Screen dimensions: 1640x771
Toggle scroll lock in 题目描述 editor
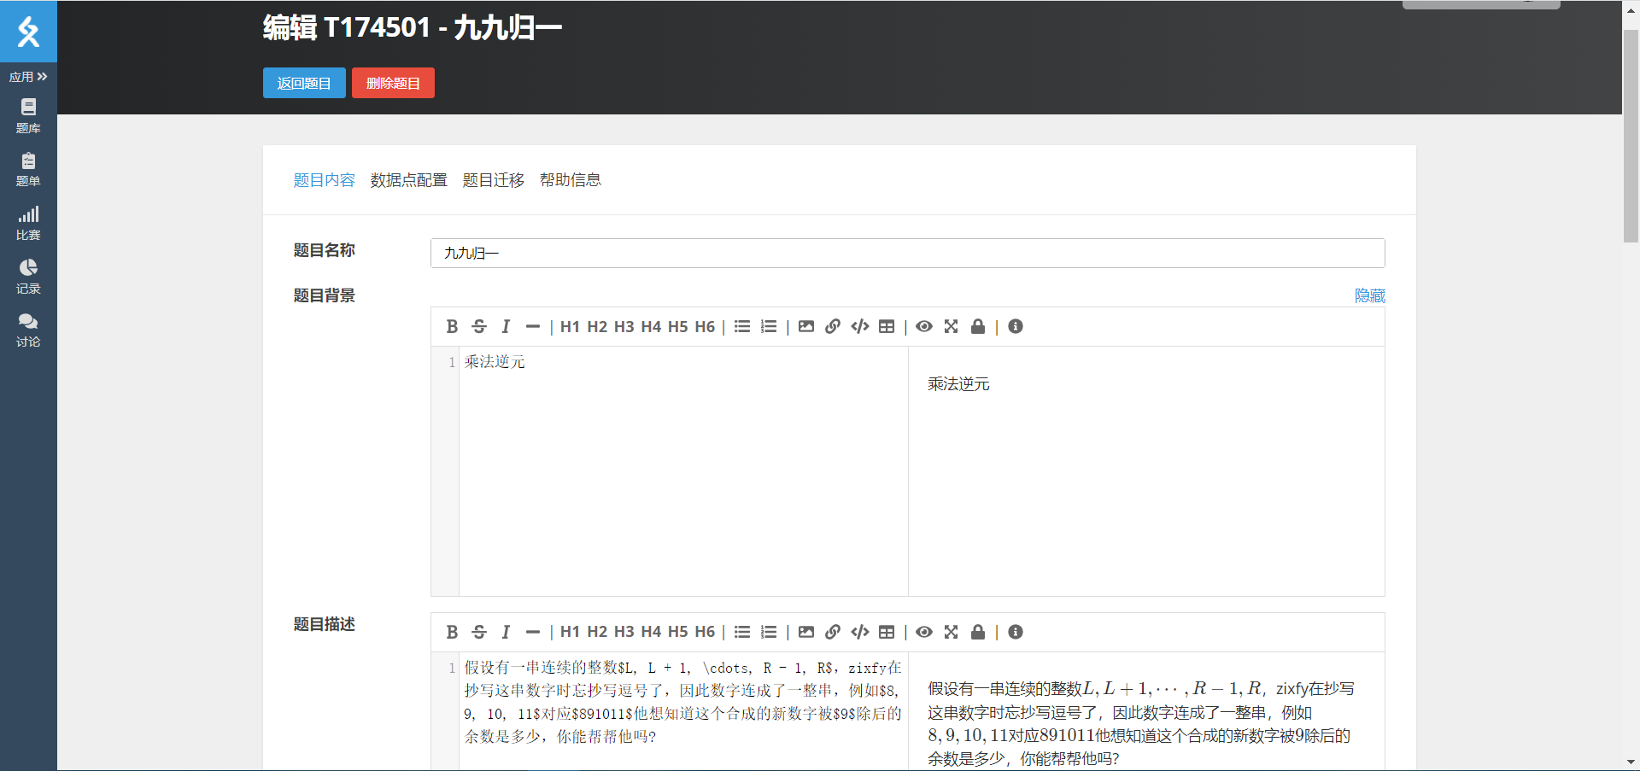tap(978, 632)
